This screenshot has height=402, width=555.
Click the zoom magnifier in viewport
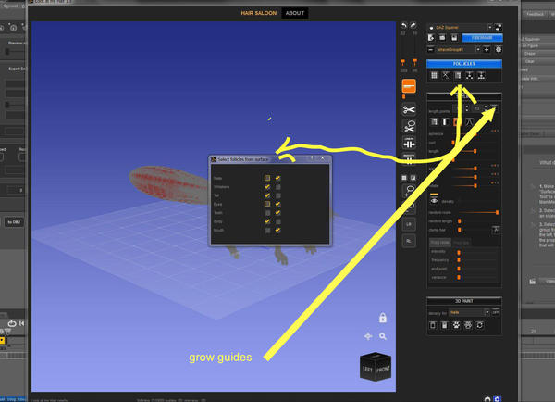click(x=383, y=336)
